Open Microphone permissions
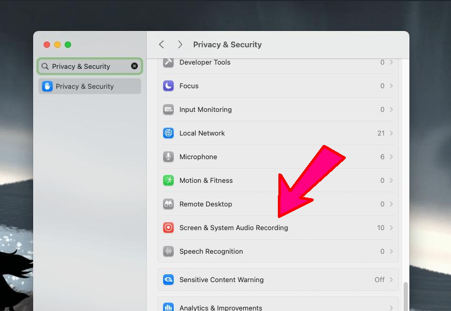This screenshot has width=451, height=311. click(278, 157)
